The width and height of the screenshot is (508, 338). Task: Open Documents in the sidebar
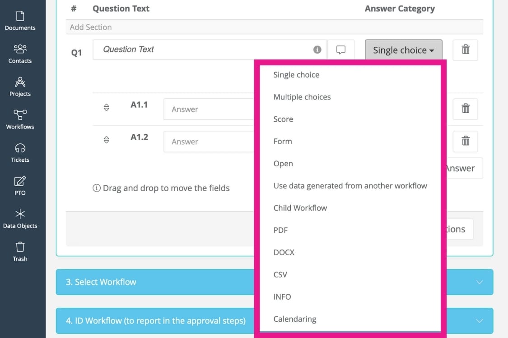(x=20, y=21)
